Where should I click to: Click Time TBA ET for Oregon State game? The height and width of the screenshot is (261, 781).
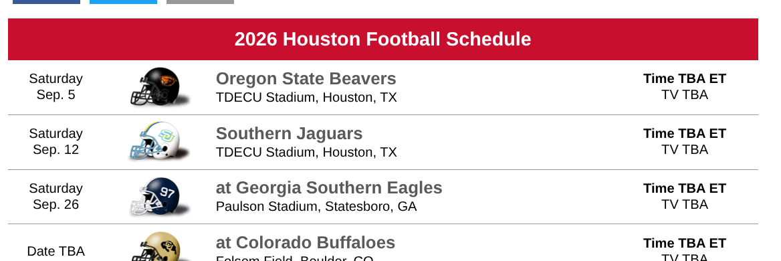coord(684,79)
